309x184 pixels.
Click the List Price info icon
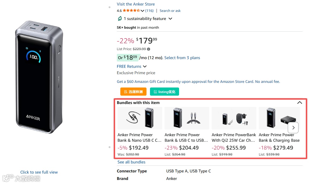tap(149, 49)
